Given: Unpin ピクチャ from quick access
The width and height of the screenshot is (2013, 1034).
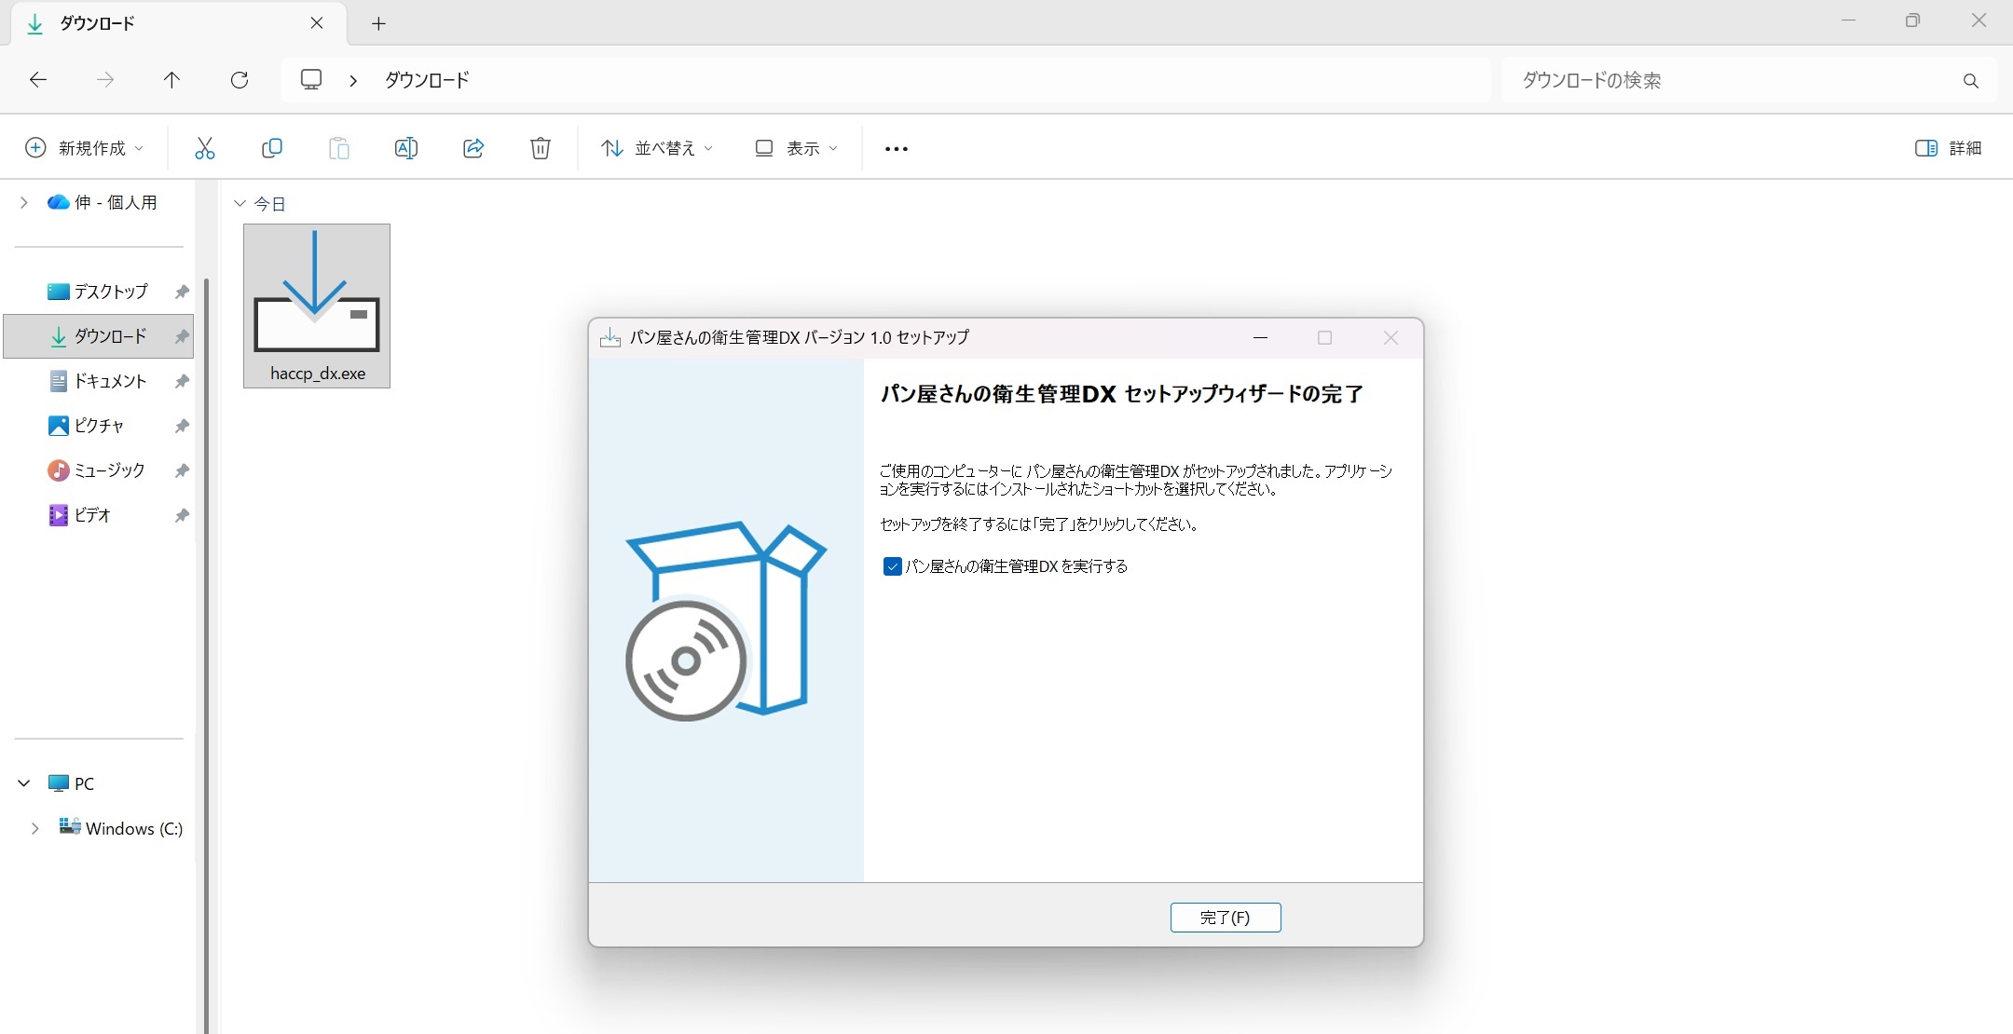Looking at the screenshot, I should click(x=182, y=426).
